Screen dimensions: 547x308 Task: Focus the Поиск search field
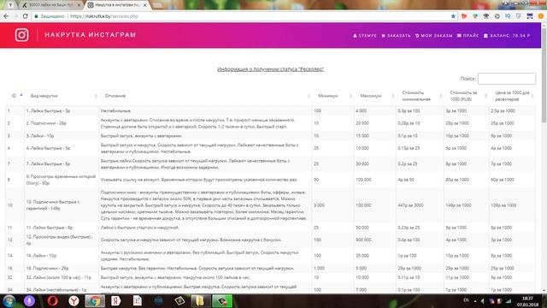pyautogui.click(x=507, y=79)
